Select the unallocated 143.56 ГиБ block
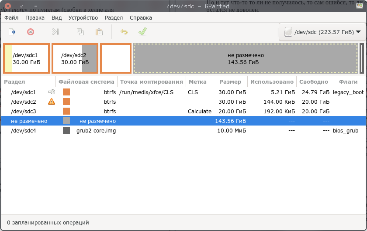367x231 pixels. click(246, 58)
